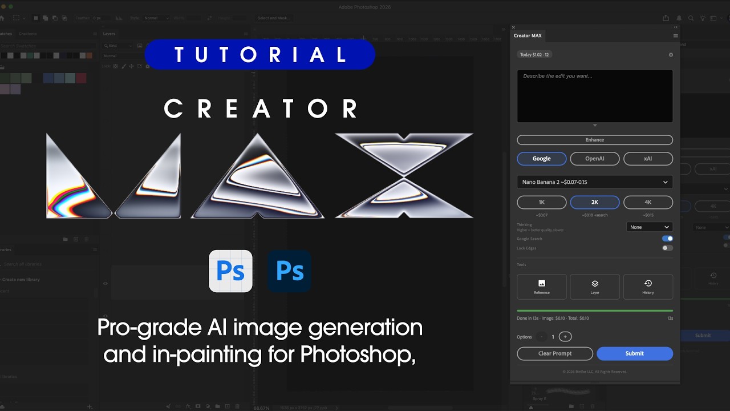Viewport: 730px width, 411px height.
Task: Open the tool preset picker arrow
Action: (x=25, y=18)
